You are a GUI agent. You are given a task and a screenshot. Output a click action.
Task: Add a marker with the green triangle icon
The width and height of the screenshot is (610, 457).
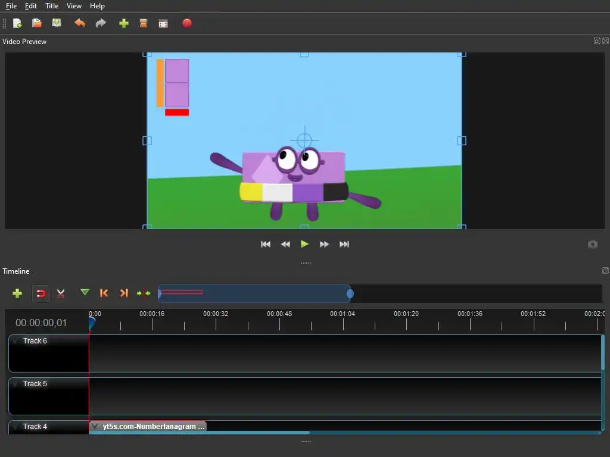(85, 292)
